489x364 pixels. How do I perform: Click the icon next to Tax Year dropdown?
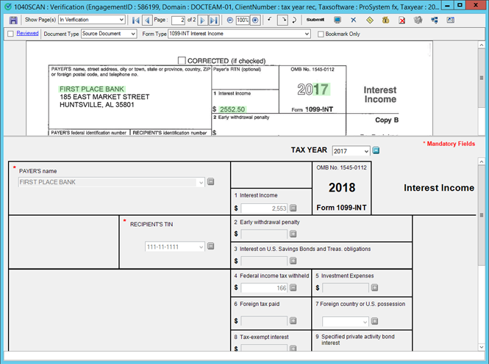point(376,150)
